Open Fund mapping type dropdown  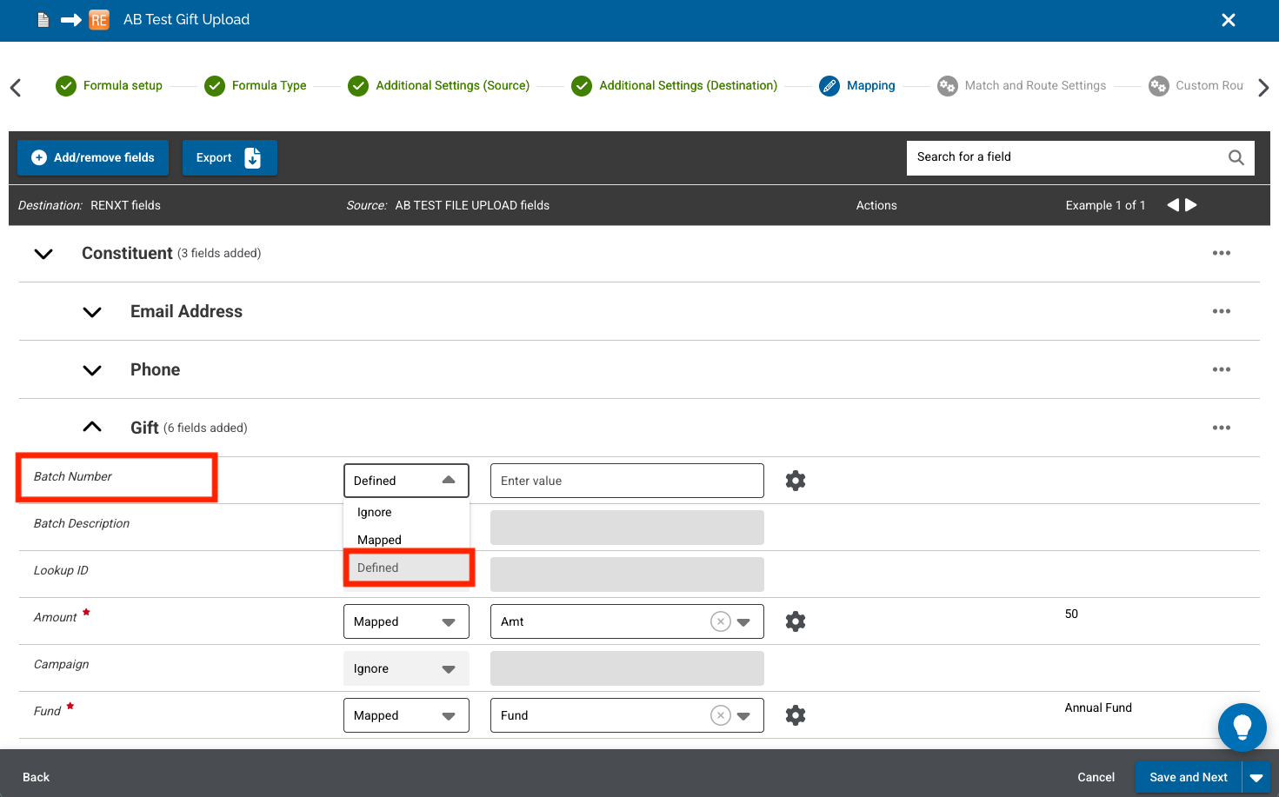(x=406, y=715)
